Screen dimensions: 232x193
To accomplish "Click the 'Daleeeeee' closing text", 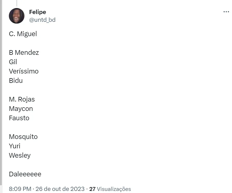I will click(x=25, y=174).
